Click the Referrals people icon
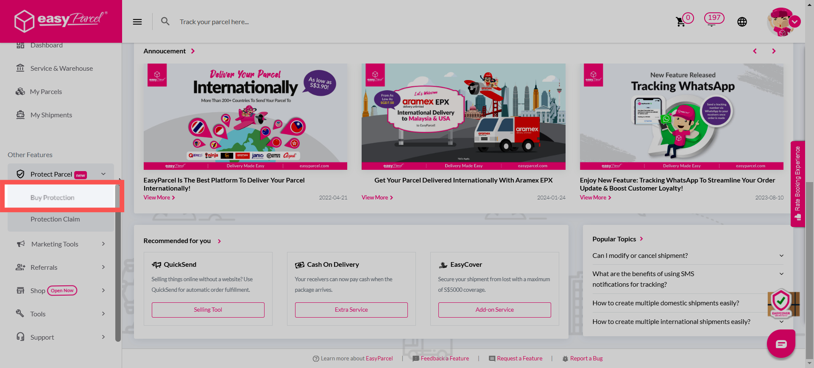This screenshot has width=814, height=368. (20, 267)
